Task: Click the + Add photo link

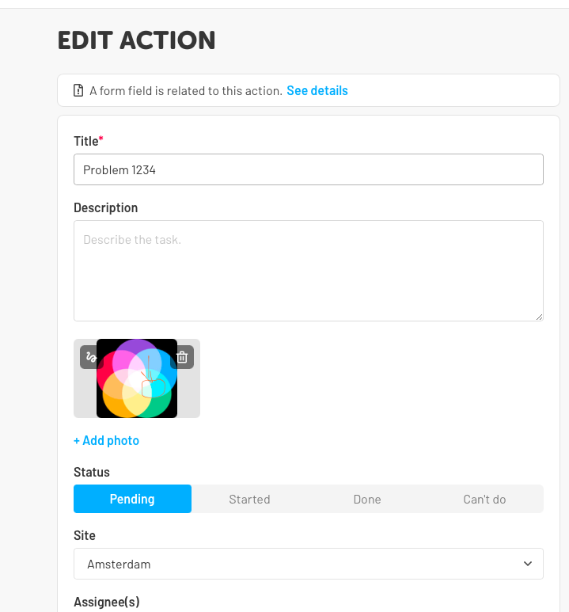Action: coord(107,441)
